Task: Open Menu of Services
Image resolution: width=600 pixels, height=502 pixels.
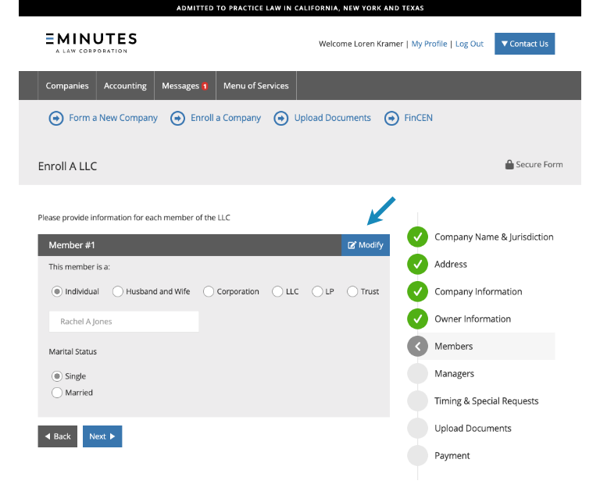Action: (256, 86)
